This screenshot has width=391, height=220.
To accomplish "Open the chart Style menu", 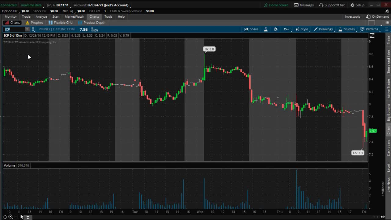I will [302, 29].
